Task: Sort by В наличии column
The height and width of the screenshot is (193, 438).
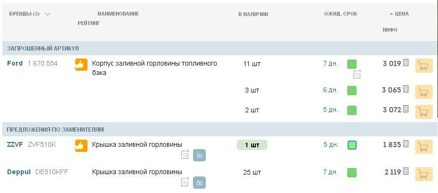Action: [253, 14]
